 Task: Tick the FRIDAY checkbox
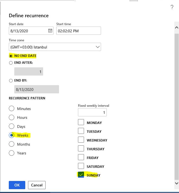81,157
